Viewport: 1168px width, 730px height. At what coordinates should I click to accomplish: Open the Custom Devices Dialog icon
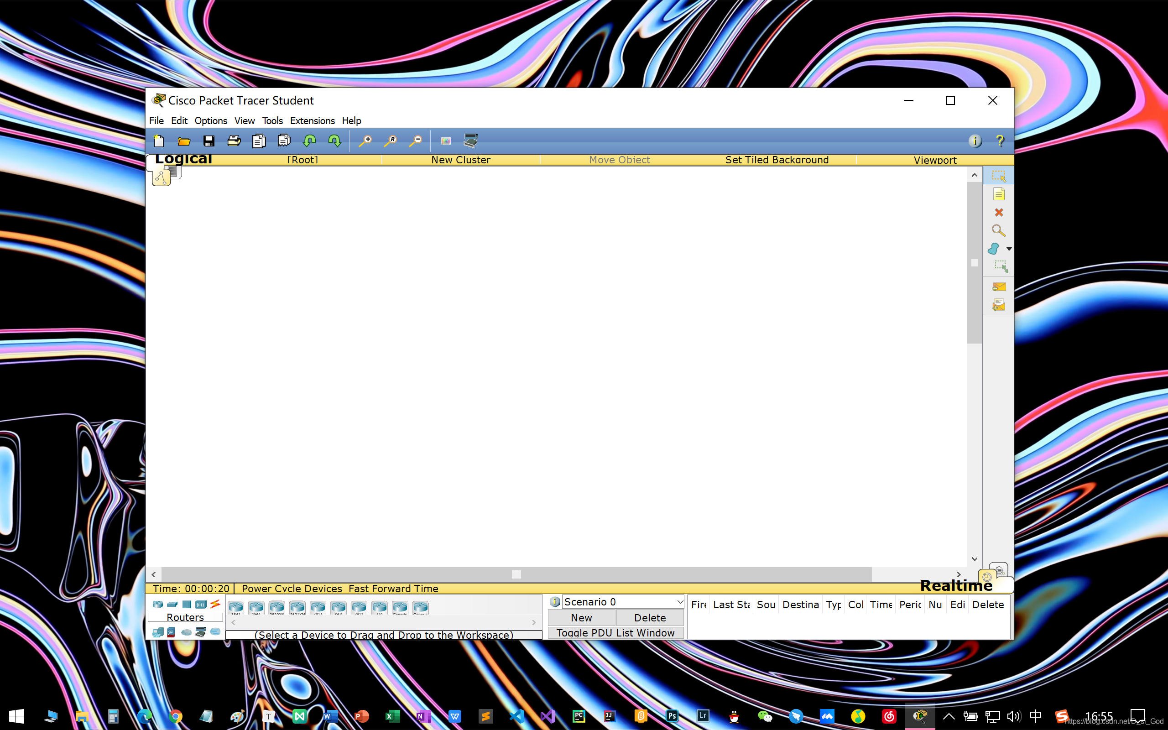[x=470, y=141]
